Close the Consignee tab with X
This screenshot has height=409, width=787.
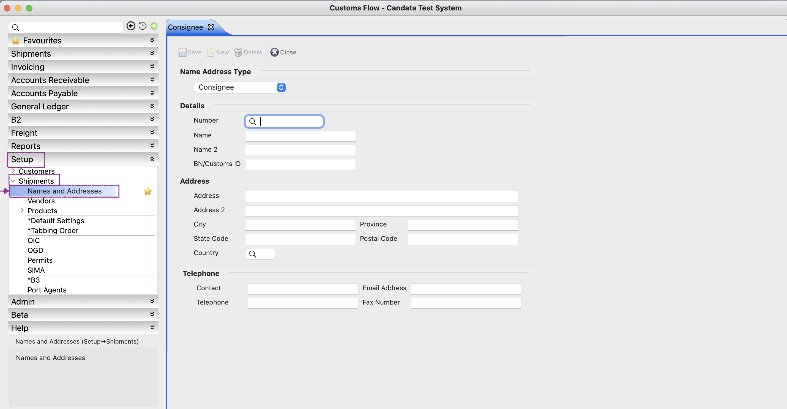pyautogui.click(x=211, y=27)
